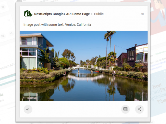
Task: Click the blurred 'tion Tips for Bett' headline
Action: (158, 61)
